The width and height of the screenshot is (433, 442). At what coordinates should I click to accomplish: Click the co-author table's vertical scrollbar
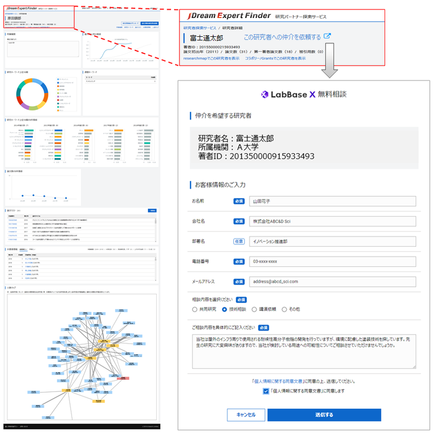156,269
